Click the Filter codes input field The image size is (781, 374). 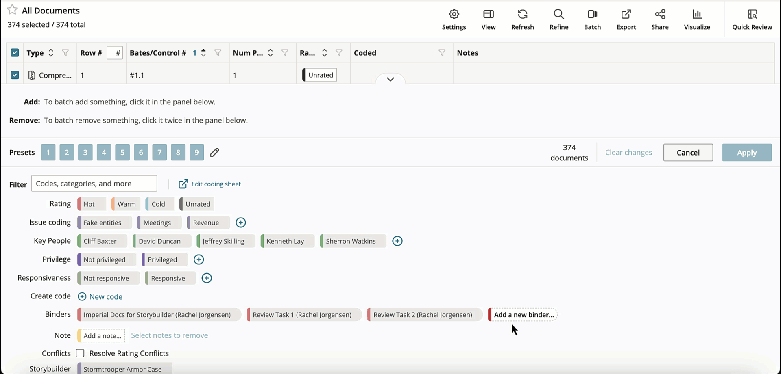coord(94,183)
